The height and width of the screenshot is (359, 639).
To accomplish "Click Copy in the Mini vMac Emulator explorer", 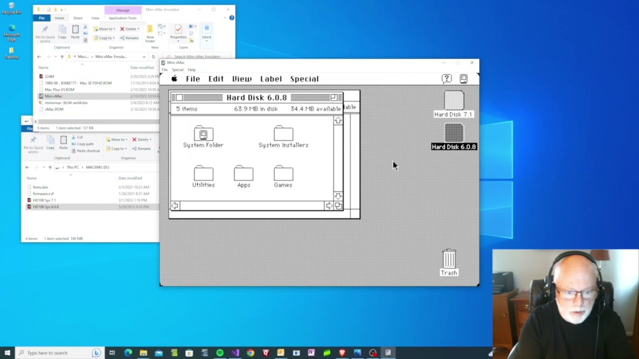I will [62, 32].
